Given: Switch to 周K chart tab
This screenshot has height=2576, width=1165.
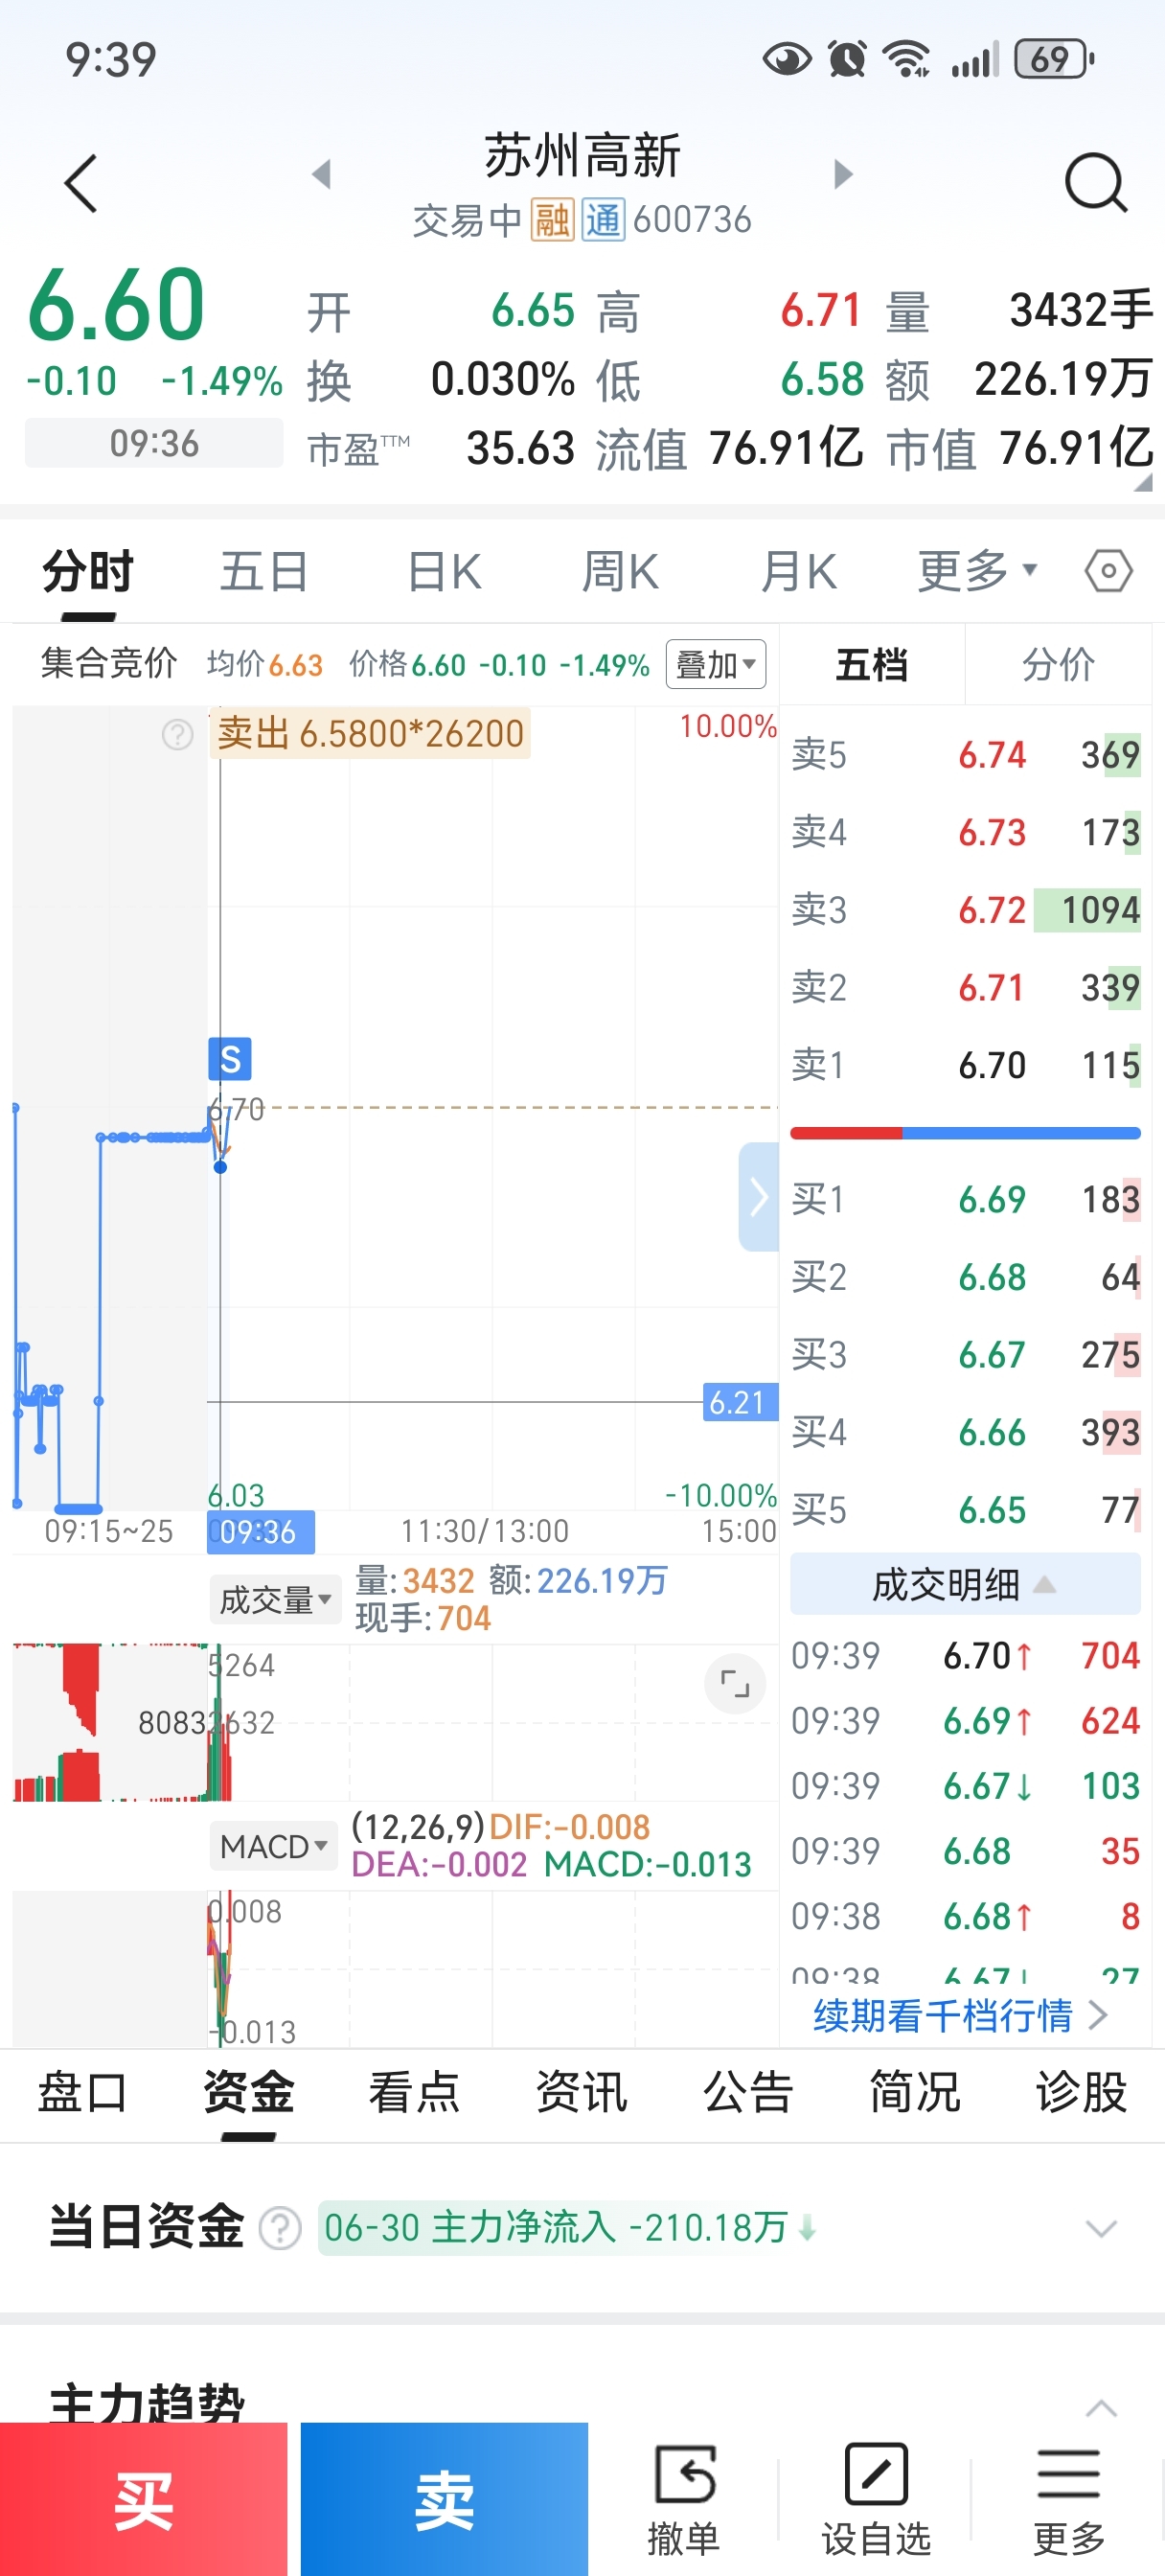Looking at the screenshot, I should [620, 572].
